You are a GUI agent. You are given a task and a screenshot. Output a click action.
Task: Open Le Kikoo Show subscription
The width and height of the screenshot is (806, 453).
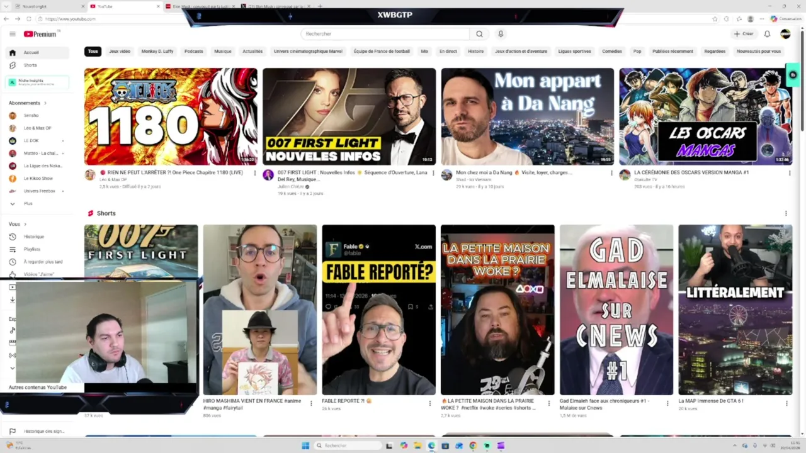coord(38,179)
